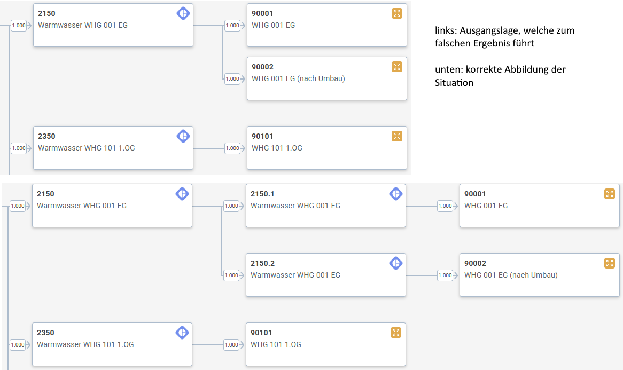Select the 2150.2 Warmwasser WHG 001 EG node
Screen dimensions: 623x370
coord(325,275)
